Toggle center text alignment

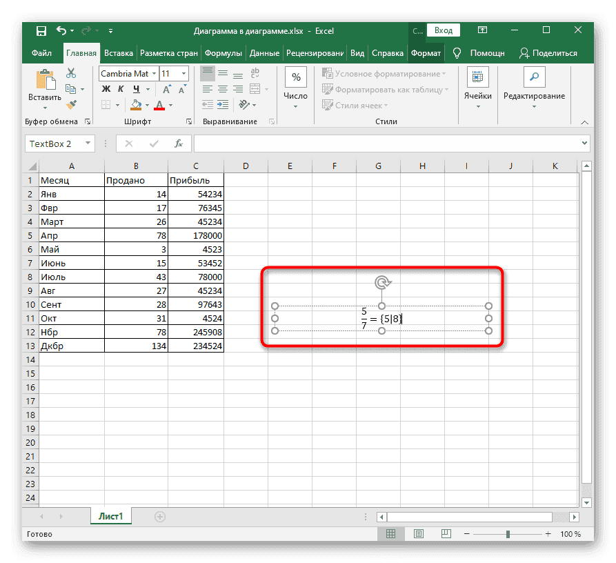tap(223, 89)
